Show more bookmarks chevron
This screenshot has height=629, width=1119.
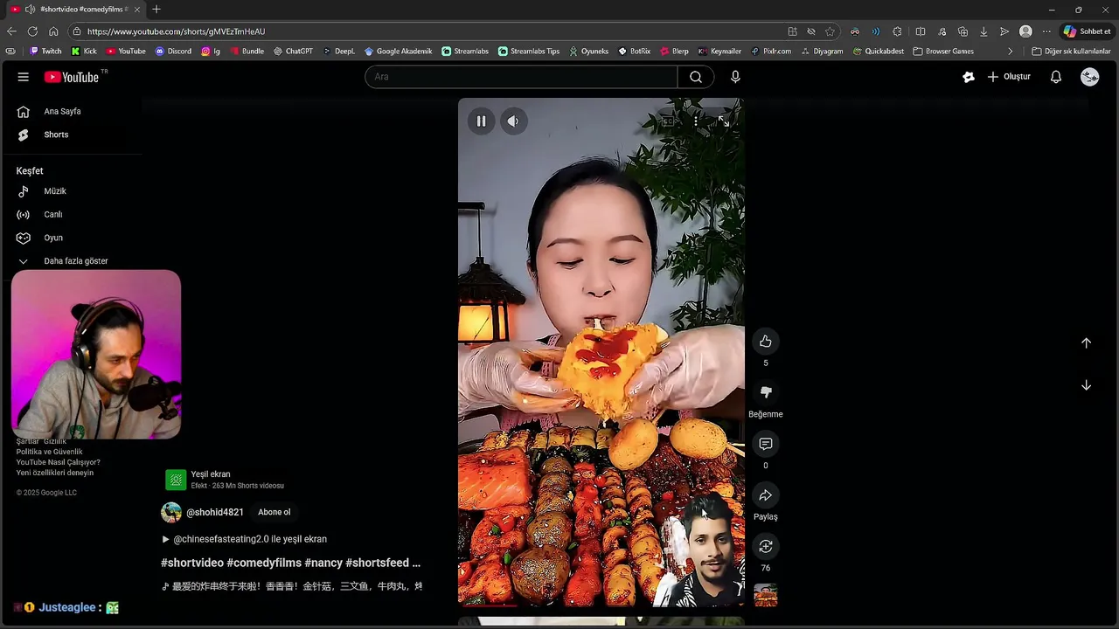coord(1010,52)
